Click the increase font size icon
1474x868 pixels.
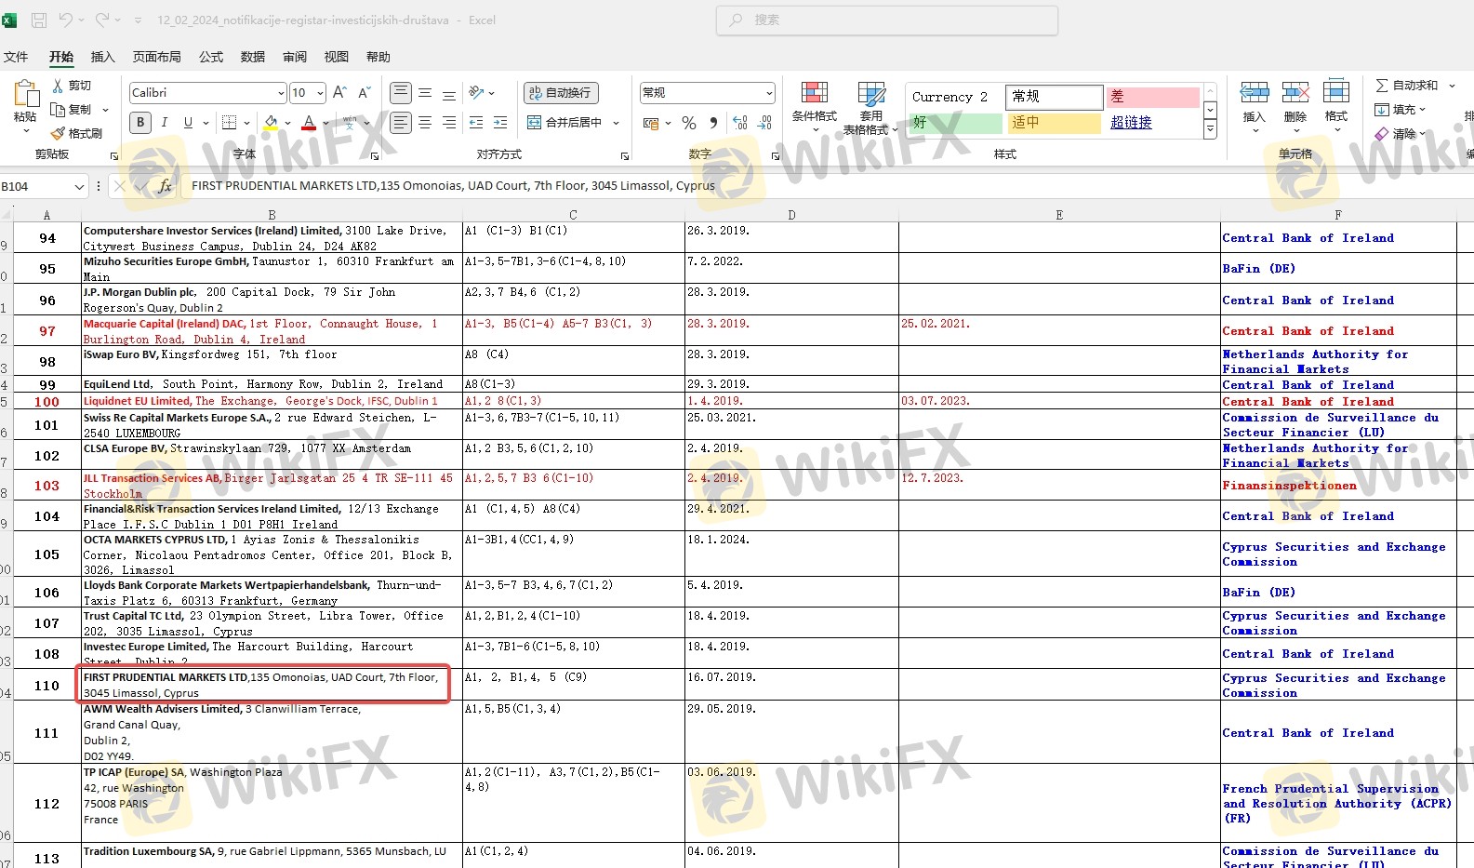click(339, 92)
